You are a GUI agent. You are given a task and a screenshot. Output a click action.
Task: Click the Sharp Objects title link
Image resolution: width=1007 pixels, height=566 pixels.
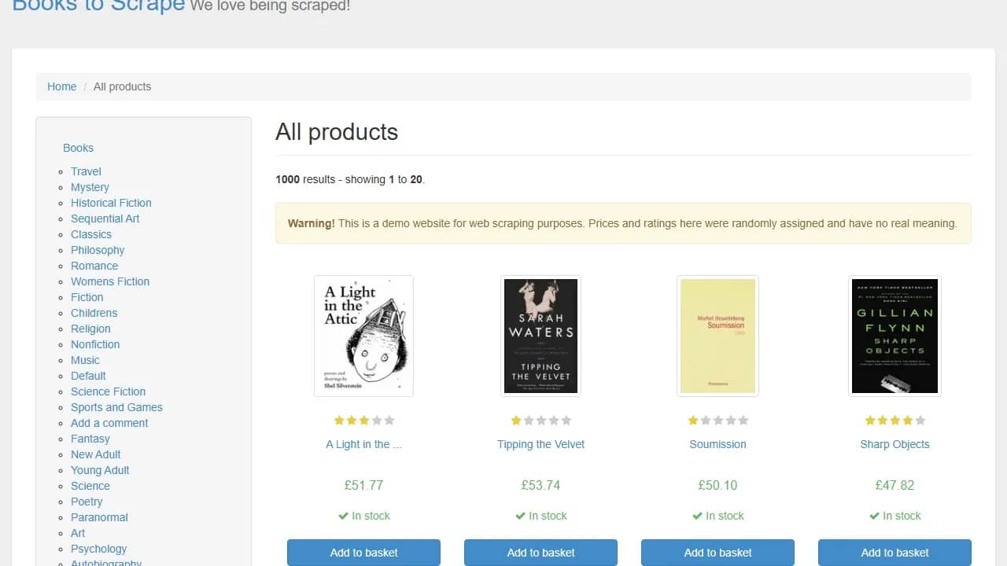[894, 444]
